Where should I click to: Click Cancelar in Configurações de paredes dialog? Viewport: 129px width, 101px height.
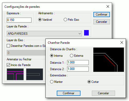102,22
